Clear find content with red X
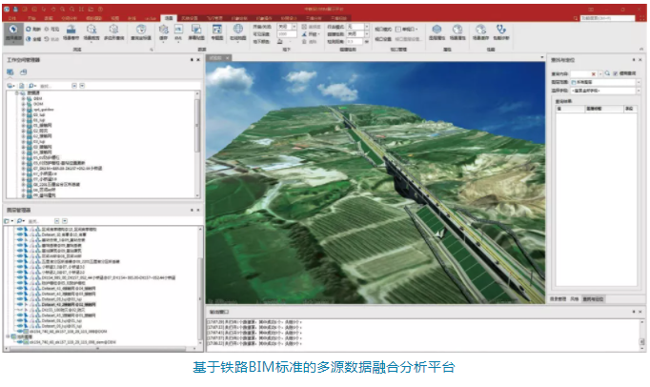The height and width of the screenshot is (387, 650). pyautogui.click(x=593, y=73)
